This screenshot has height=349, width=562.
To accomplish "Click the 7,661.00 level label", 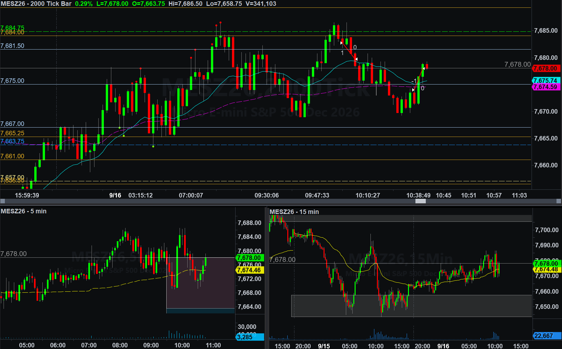I will click(x=12, y=156).
